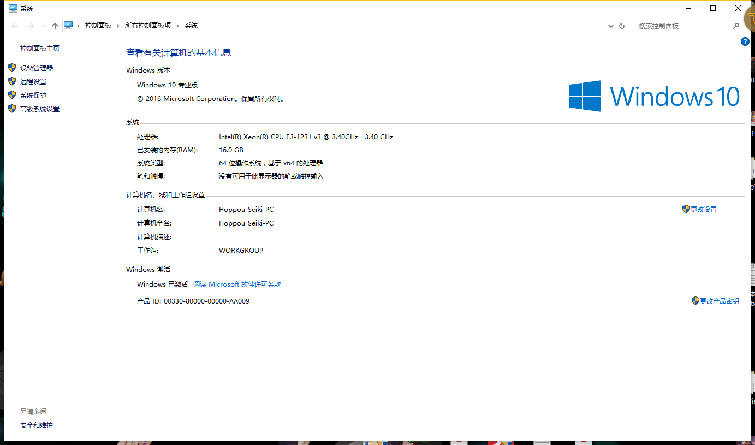Click the workgroup value "WORKGROUP"
Screen dimensions: 755x445
[x=241, y=250]
